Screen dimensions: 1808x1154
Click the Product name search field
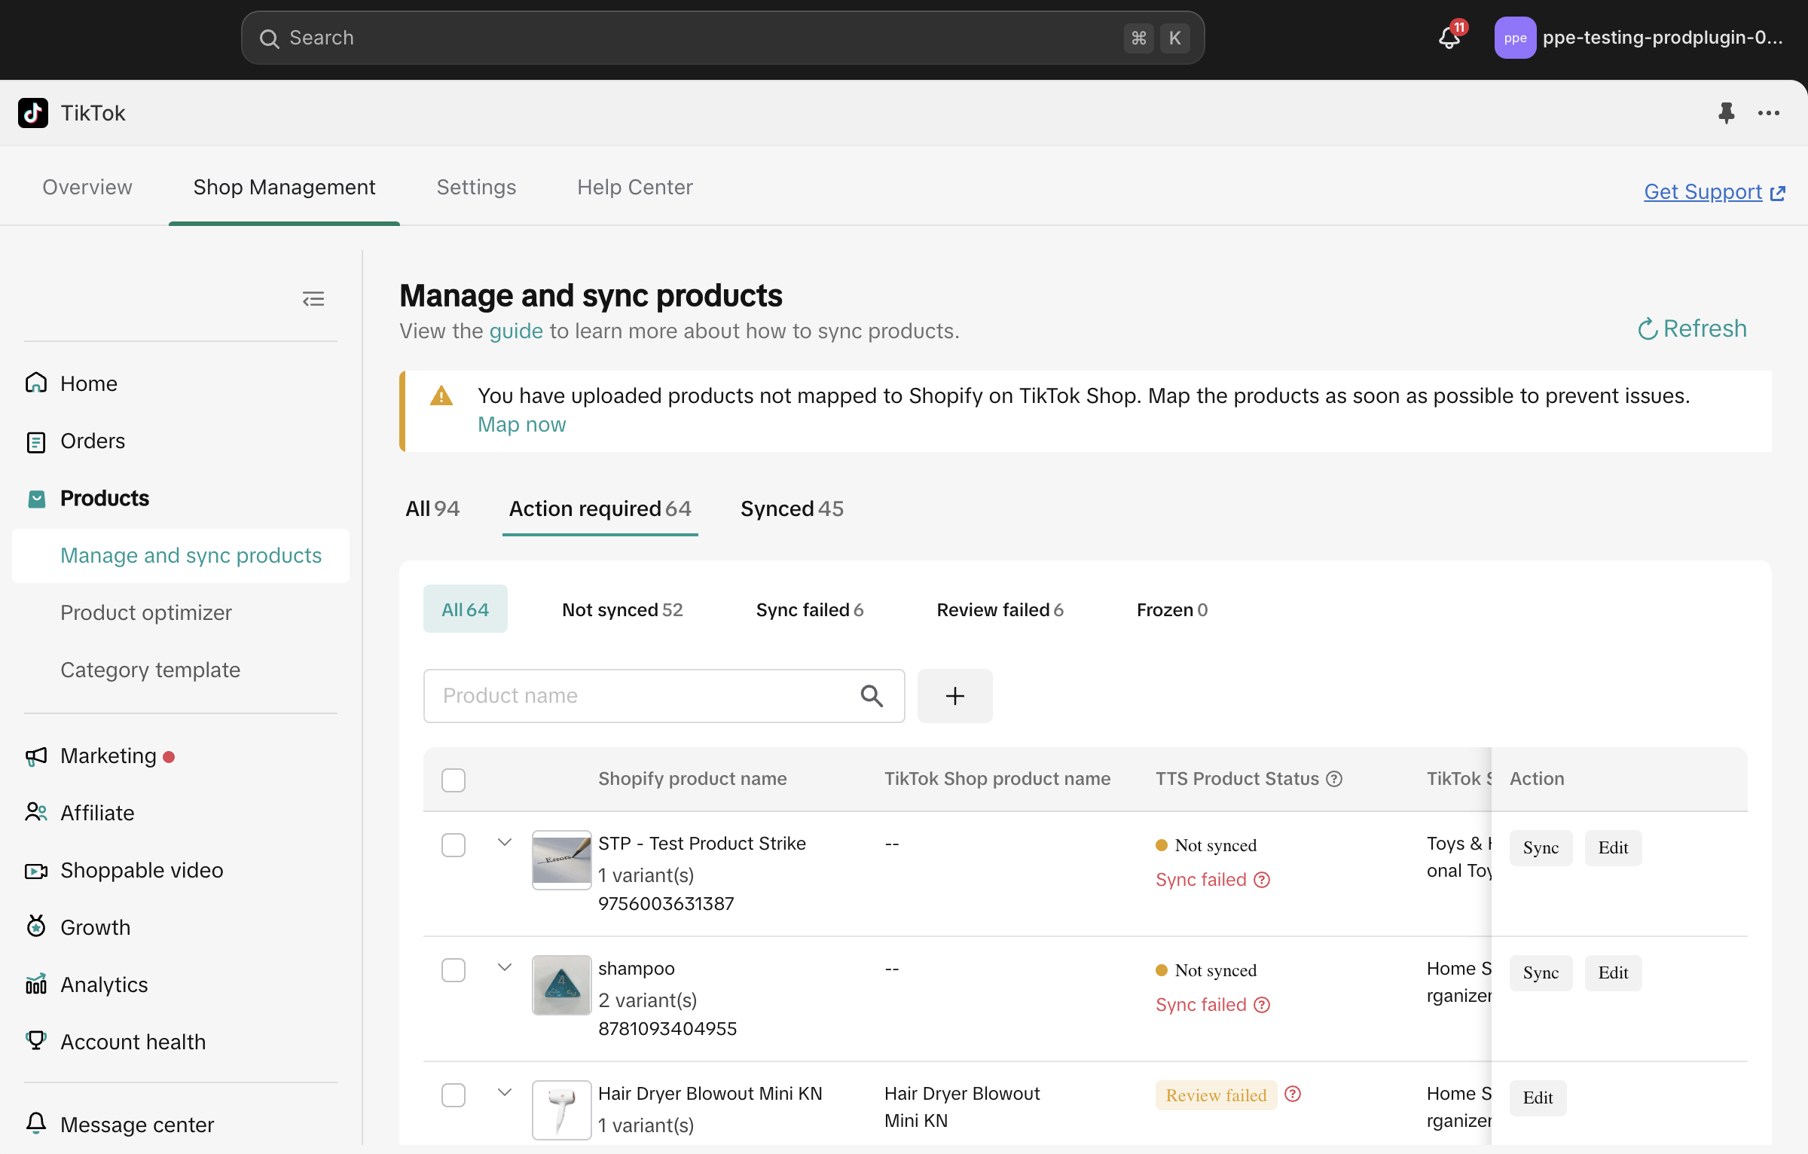tap(640, 695)
